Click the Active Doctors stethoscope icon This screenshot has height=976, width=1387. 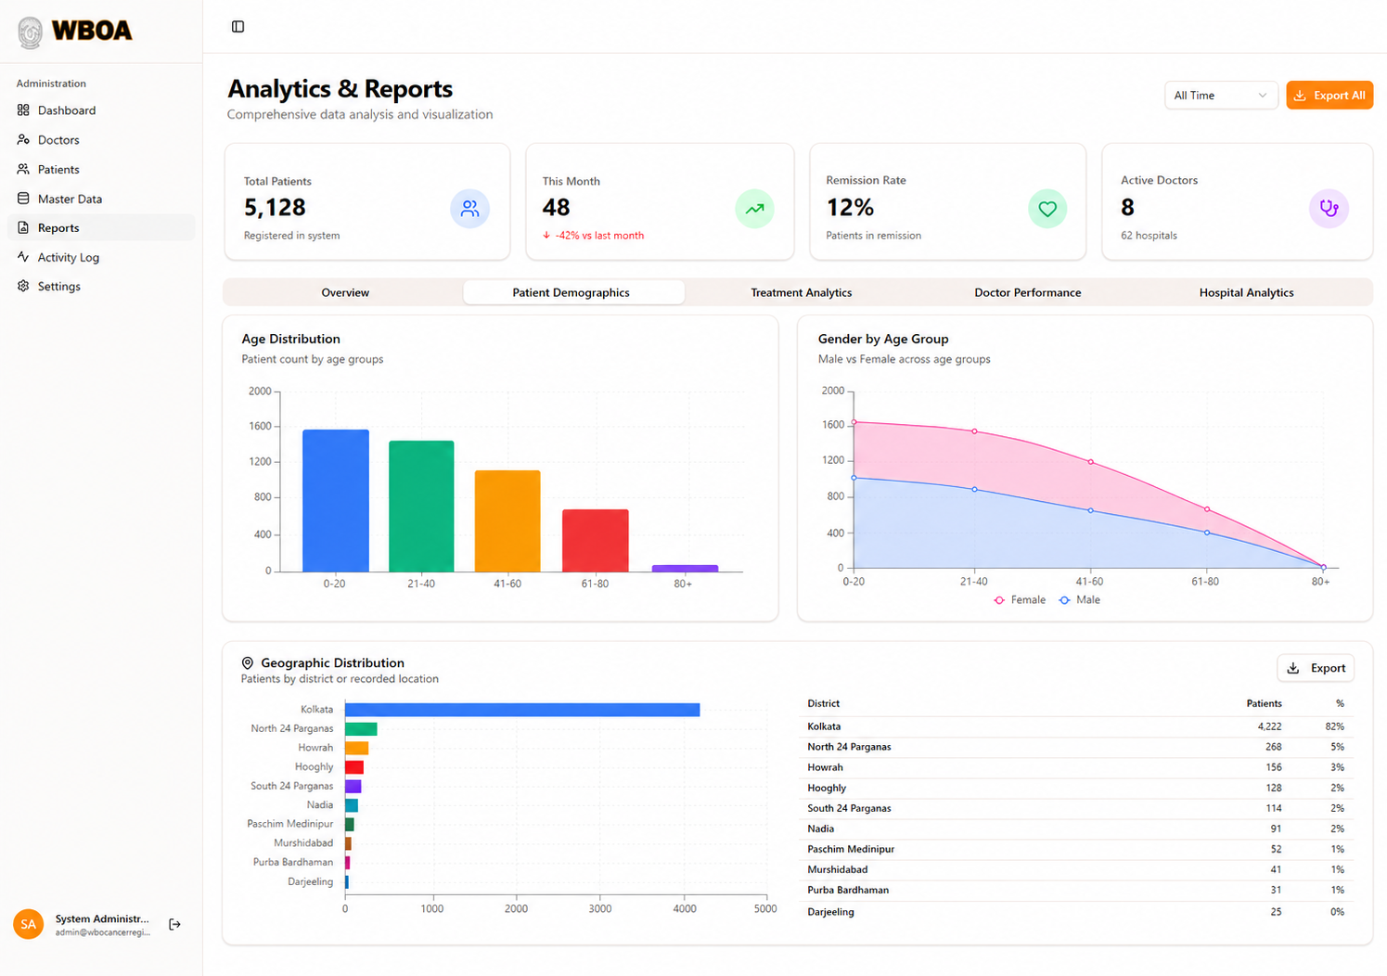pyautogui.click(x=1329, y=209)
